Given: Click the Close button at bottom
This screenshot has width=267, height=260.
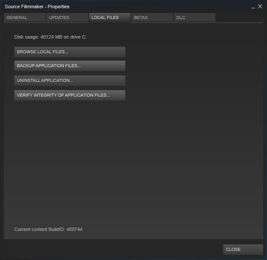Looking at the screenshot, I should click(x=243, y=250).
